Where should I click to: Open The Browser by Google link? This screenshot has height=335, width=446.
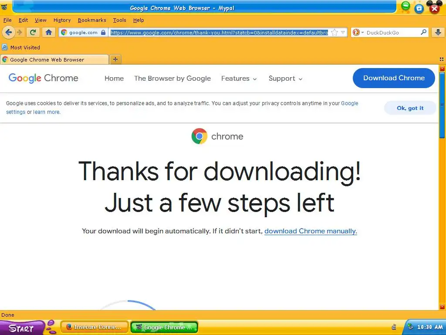click(172, 79)
